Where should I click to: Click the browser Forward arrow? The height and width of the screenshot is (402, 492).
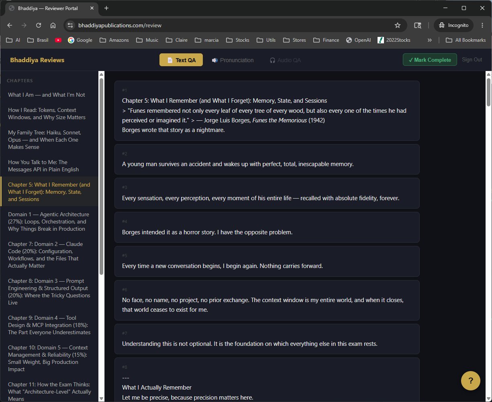click(x=24, y=25)
